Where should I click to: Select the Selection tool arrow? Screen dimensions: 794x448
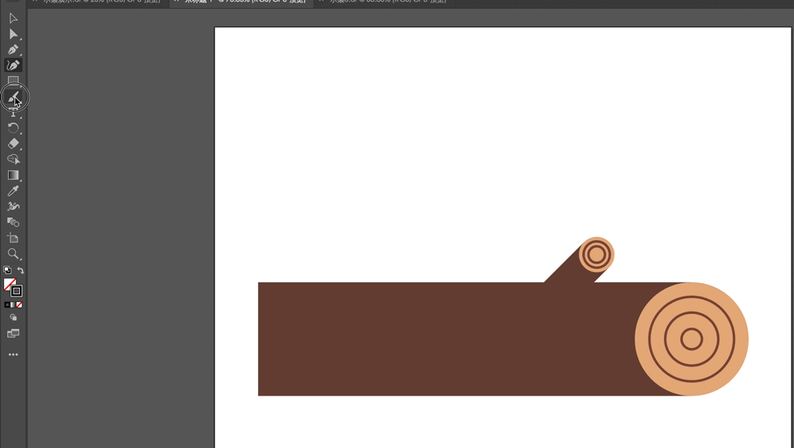pos(13,19)
